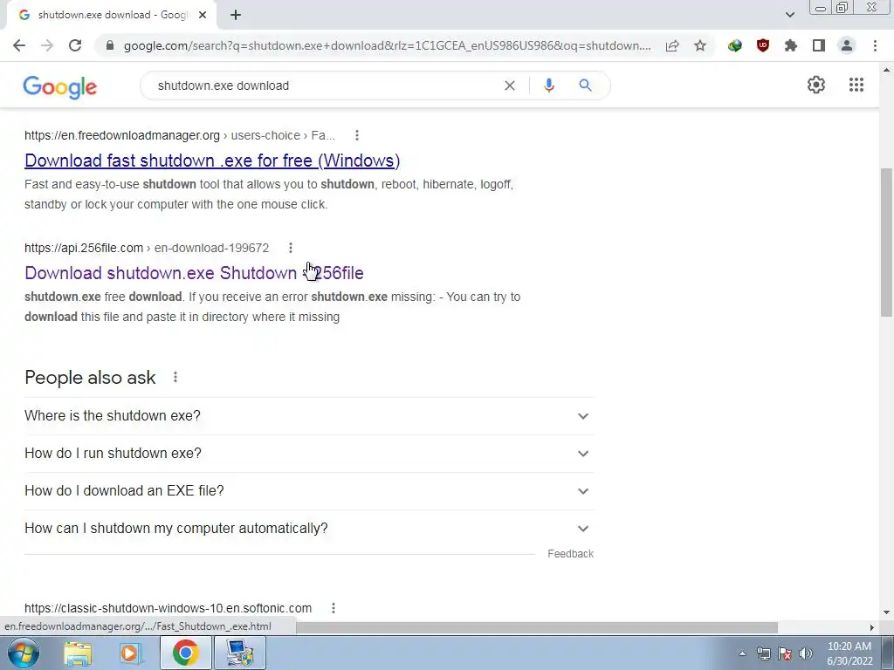Click the horizontal scrollbar thumb
Image resolution: width=894 pixels, height=670 pixels.
click(536, 627)
